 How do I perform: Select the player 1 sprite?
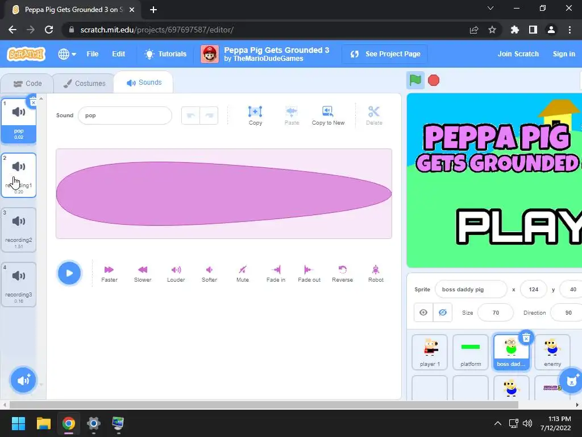click(430, 352)
